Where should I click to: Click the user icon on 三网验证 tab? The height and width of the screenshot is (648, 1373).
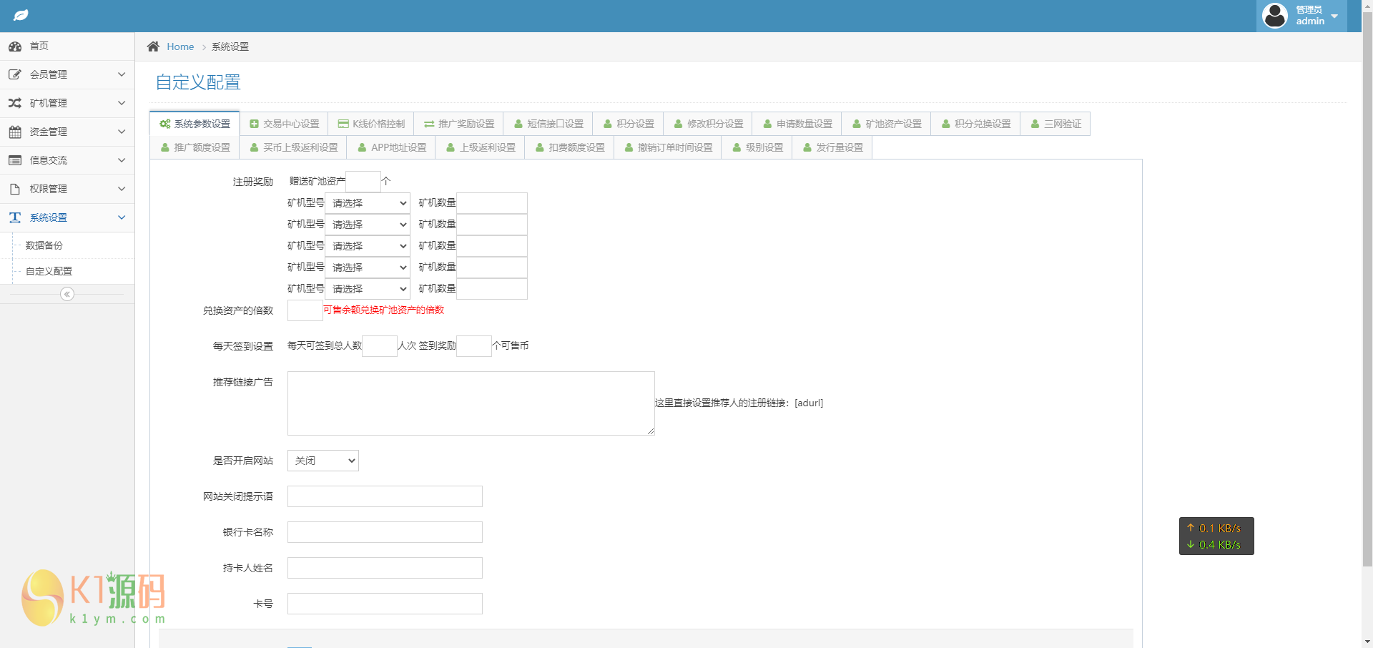coord(1035,124)
